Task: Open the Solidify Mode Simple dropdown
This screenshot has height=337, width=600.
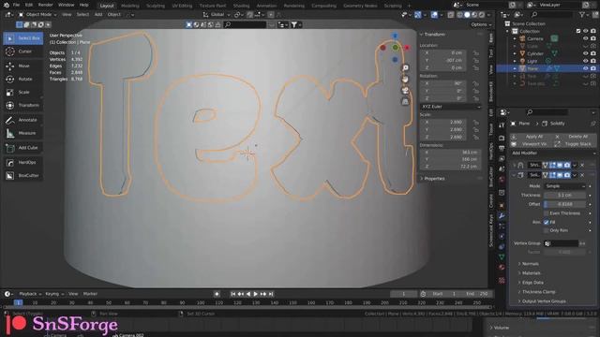Action: [564, 186]
